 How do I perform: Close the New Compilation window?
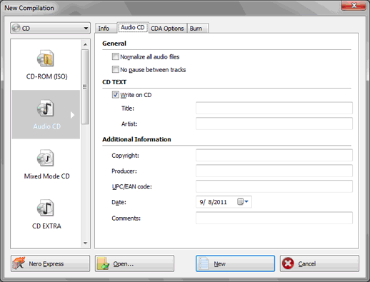[354, 5]
